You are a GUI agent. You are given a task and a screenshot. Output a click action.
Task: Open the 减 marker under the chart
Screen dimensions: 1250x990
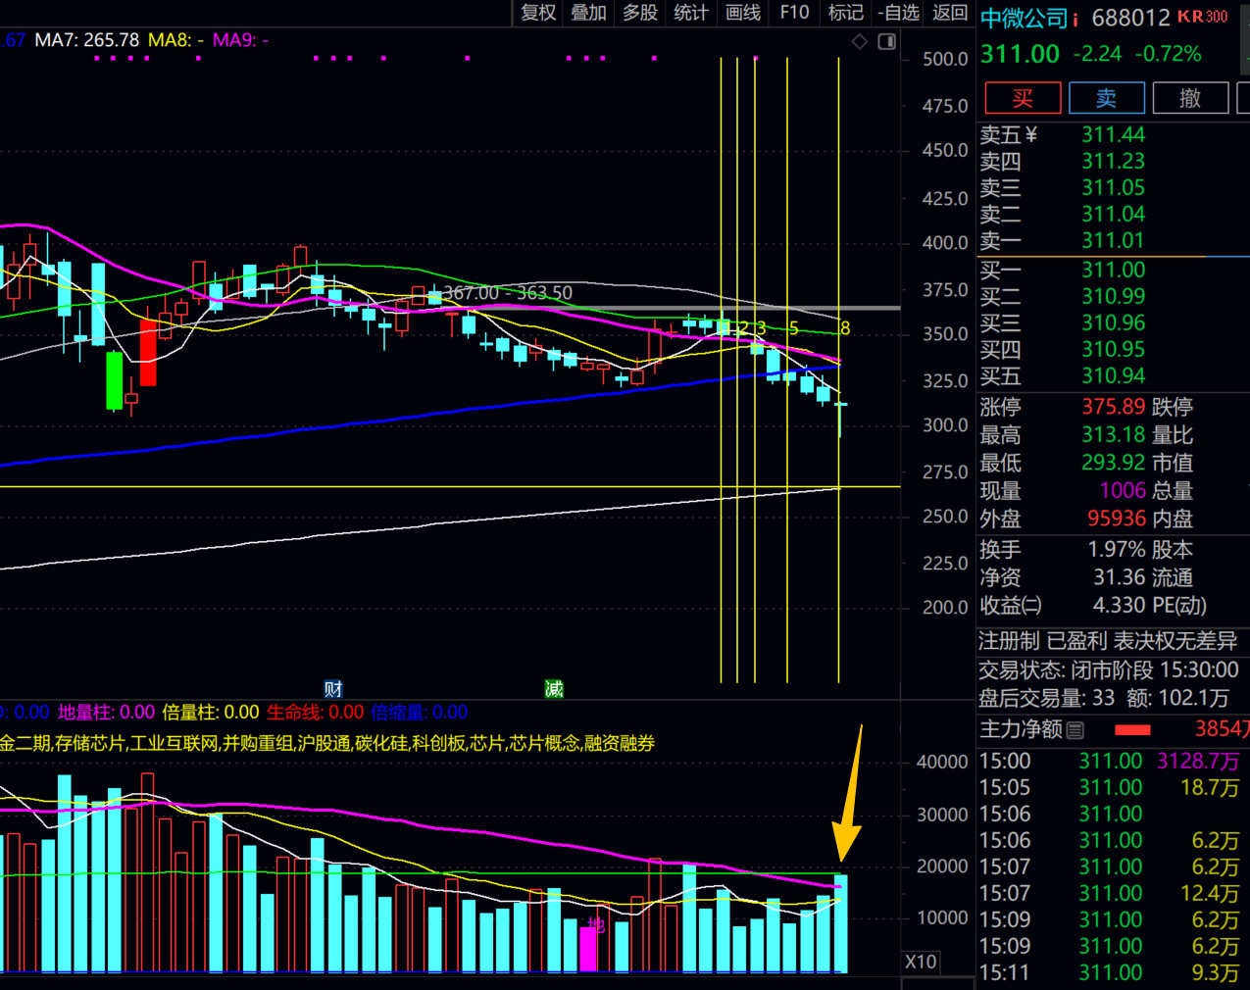(554, 689)
